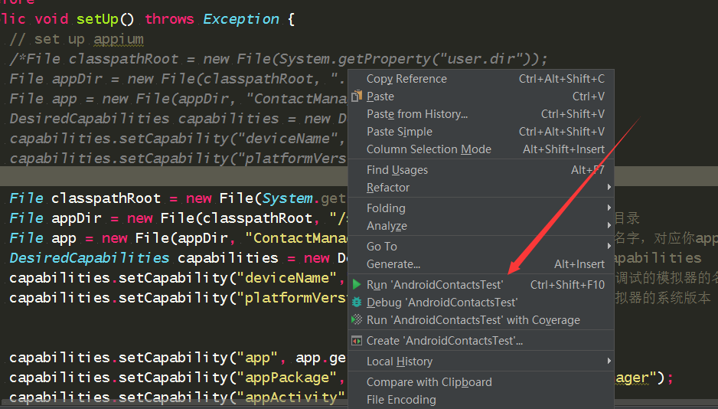Choose Paste Simple menu entry
The height and width of the screenshot is (409, 718).
click(x=481, y=132)
